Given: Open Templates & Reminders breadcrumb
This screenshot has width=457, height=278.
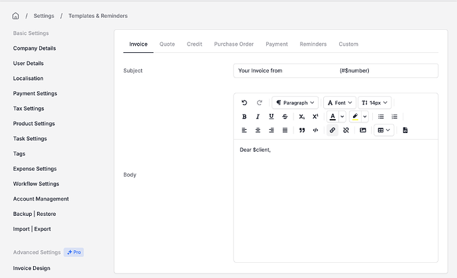Looking at the screenshot, I should click(98, 16).
